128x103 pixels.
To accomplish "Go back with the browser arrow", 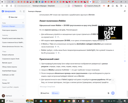I will [x=2, y=6].
